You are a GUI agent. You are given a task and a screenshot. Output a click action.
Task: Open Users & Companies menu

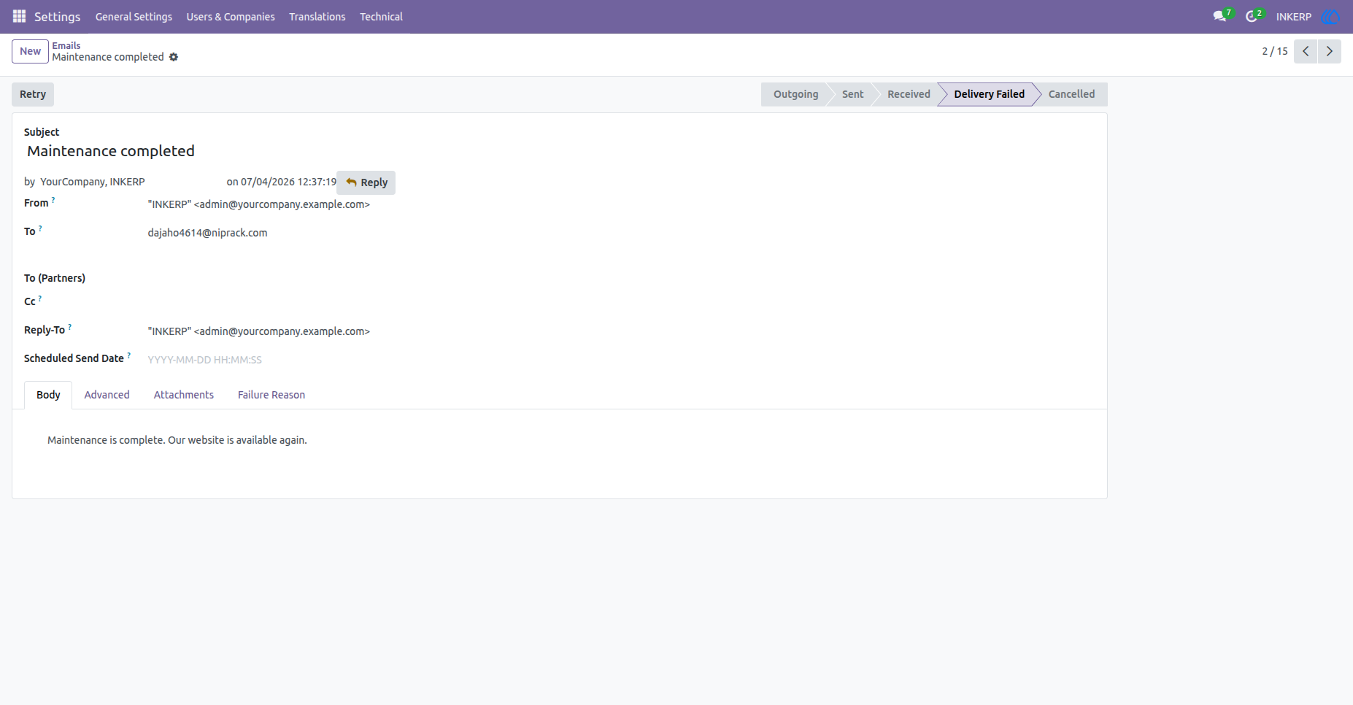[x=231, y=17]
